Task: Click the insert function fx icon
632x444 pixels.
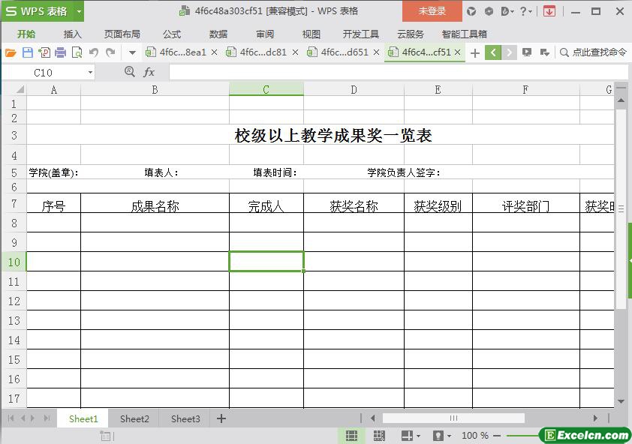Action: pos(149,72)
